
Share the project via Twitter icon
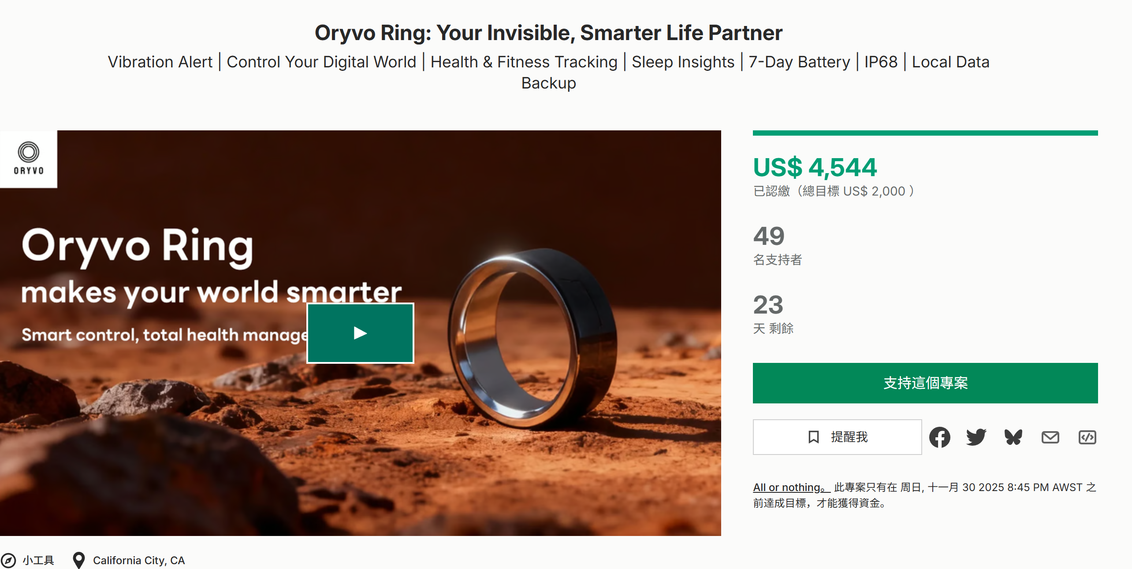coord(976,437)
